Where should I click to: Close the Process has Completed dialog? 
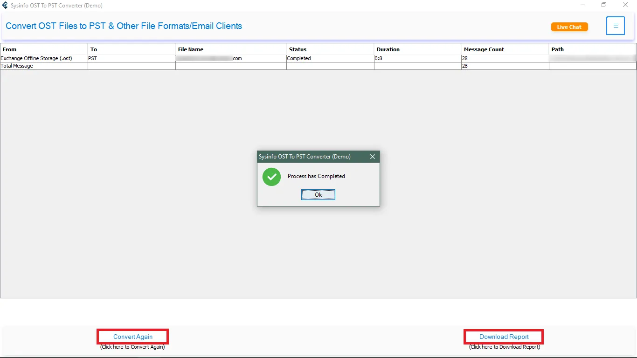tap(373, 157)
